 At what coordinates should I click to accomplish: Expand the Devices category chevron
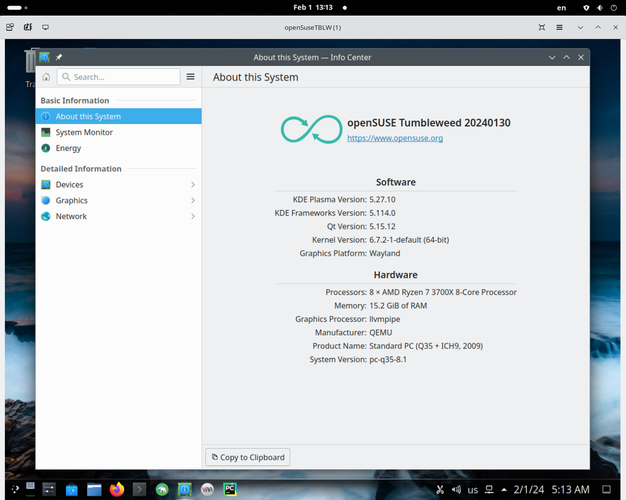click(x=193, y=185)
